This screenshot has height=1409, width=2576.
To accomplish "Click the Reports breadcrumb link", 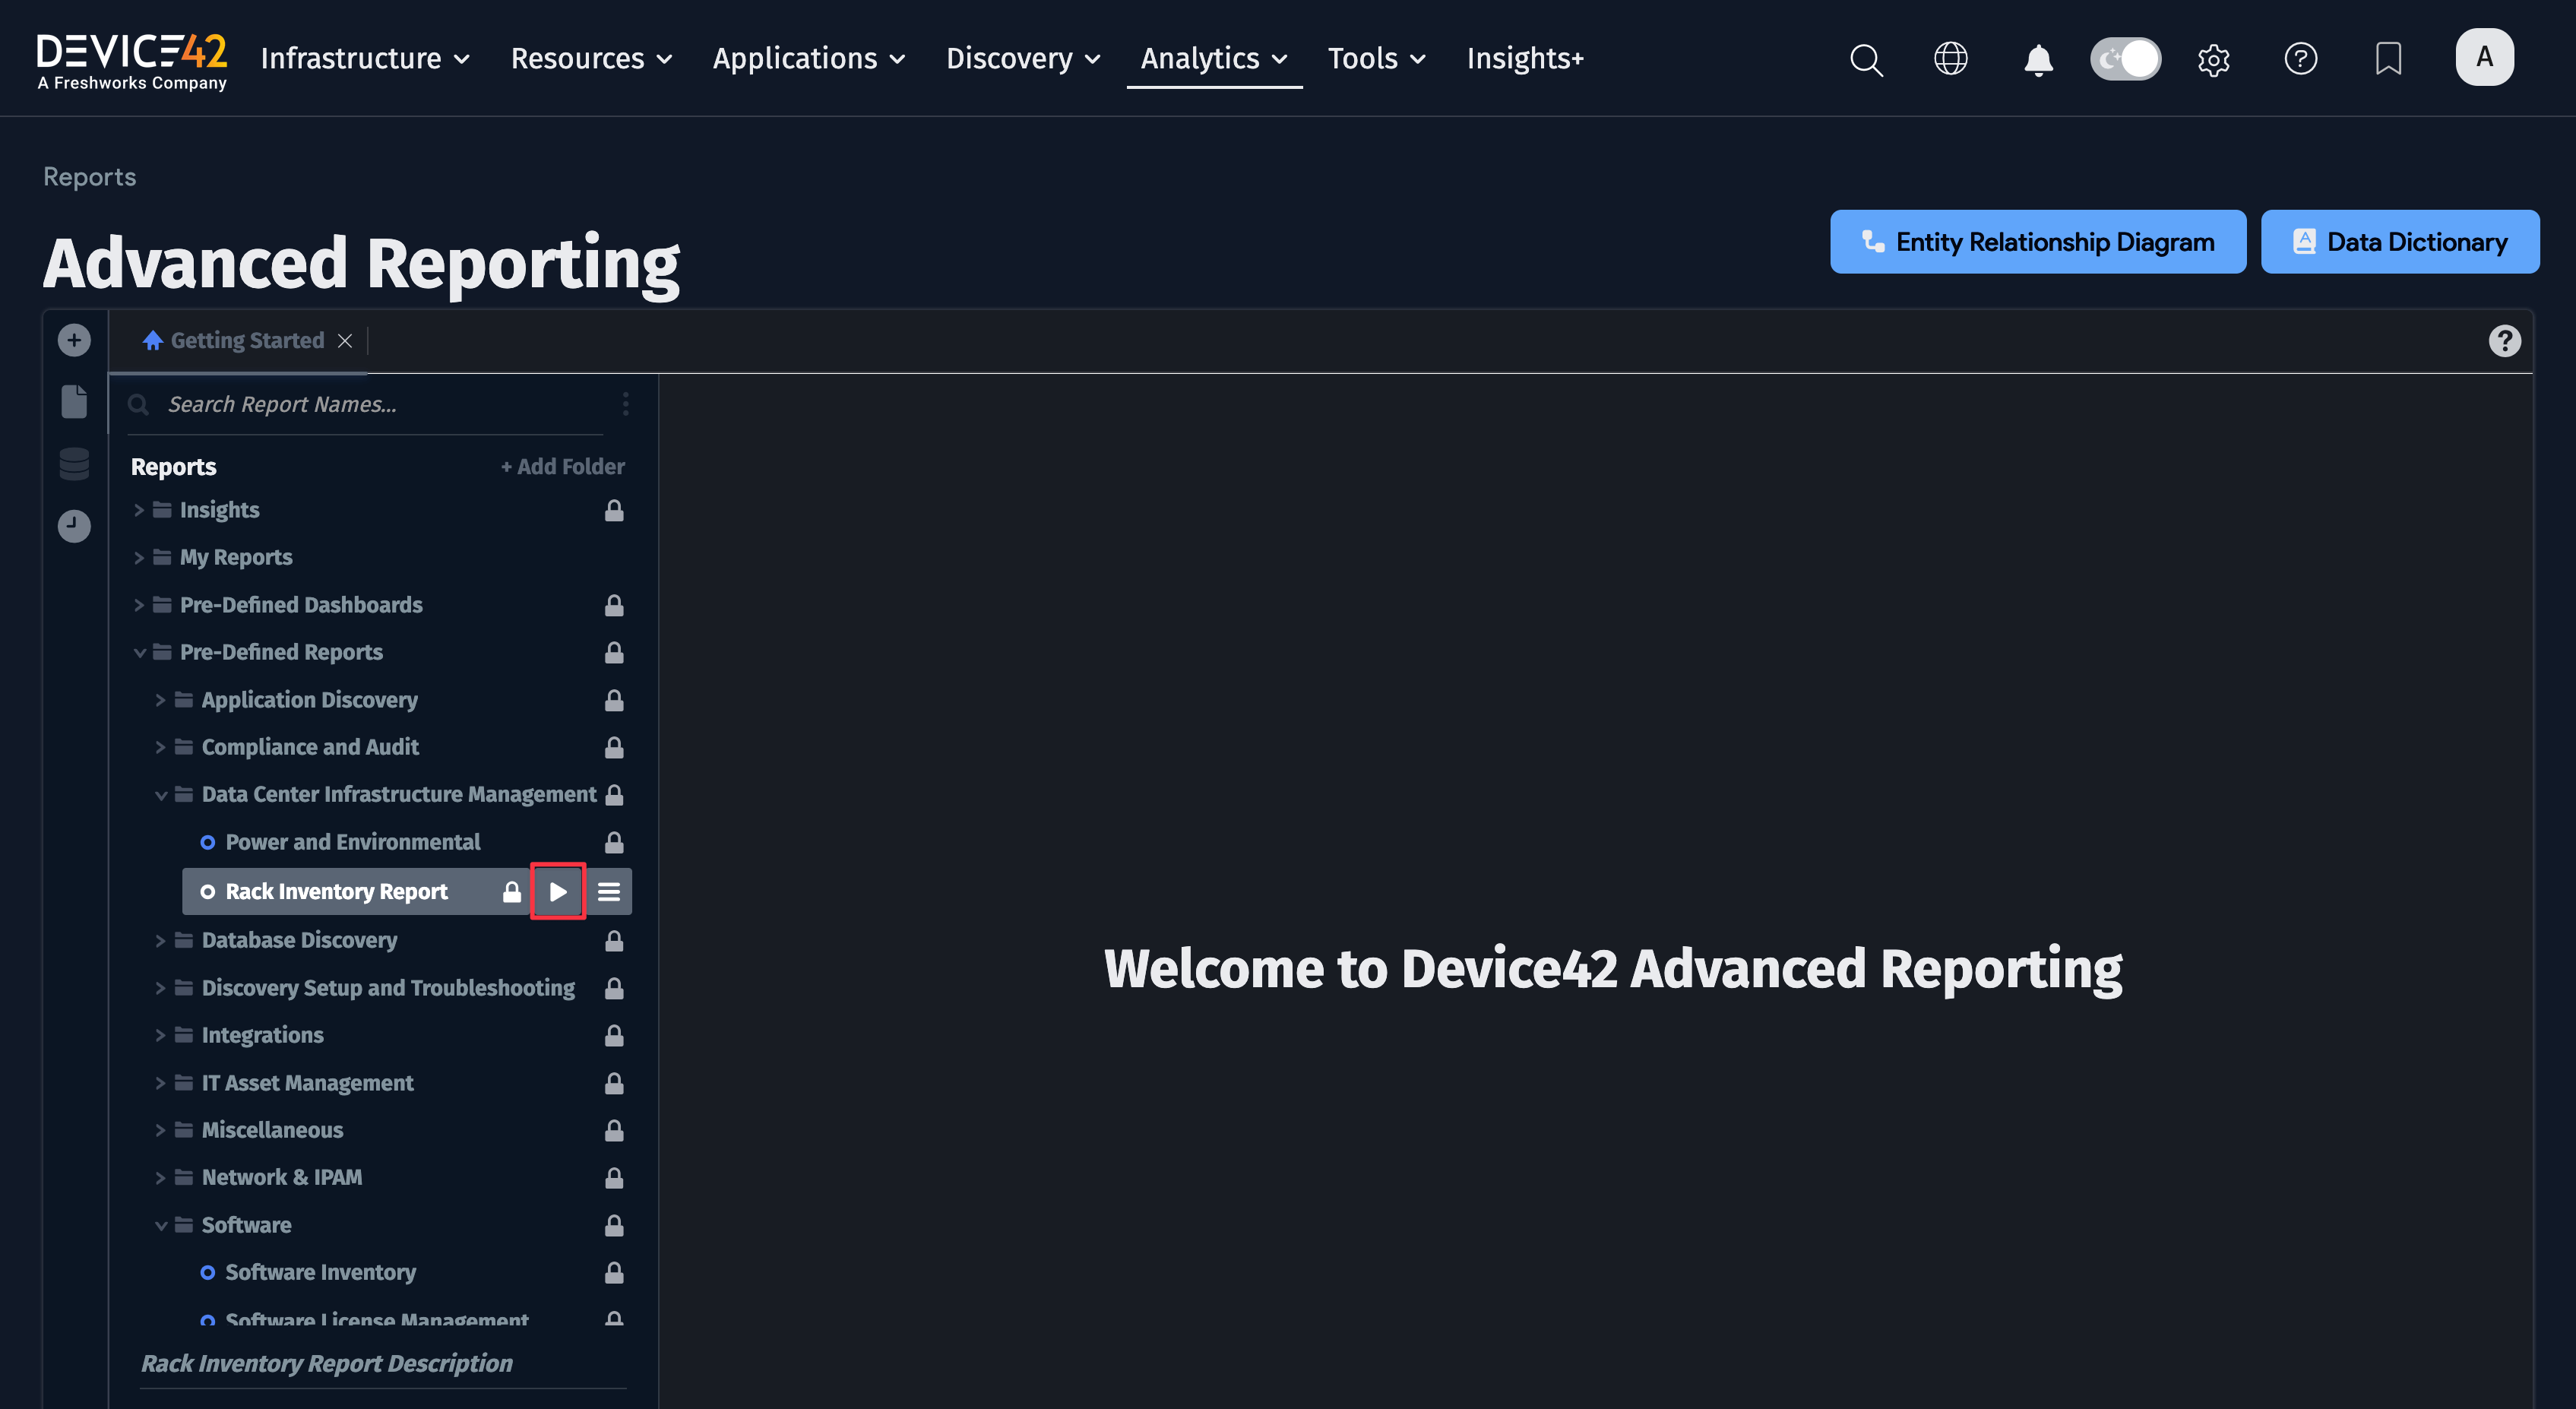I will tap(89, 176).
